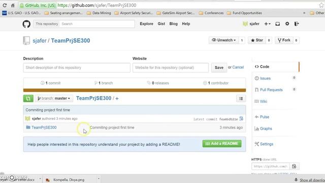Click the browser address bar

click(x=168, y=5)
